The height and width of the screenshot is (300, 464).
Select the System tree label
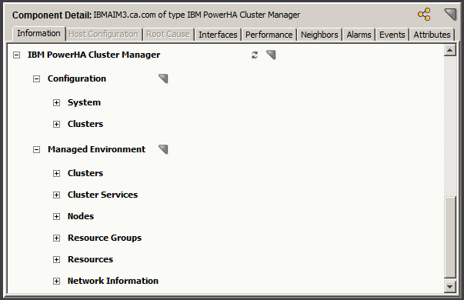[84, 102]
